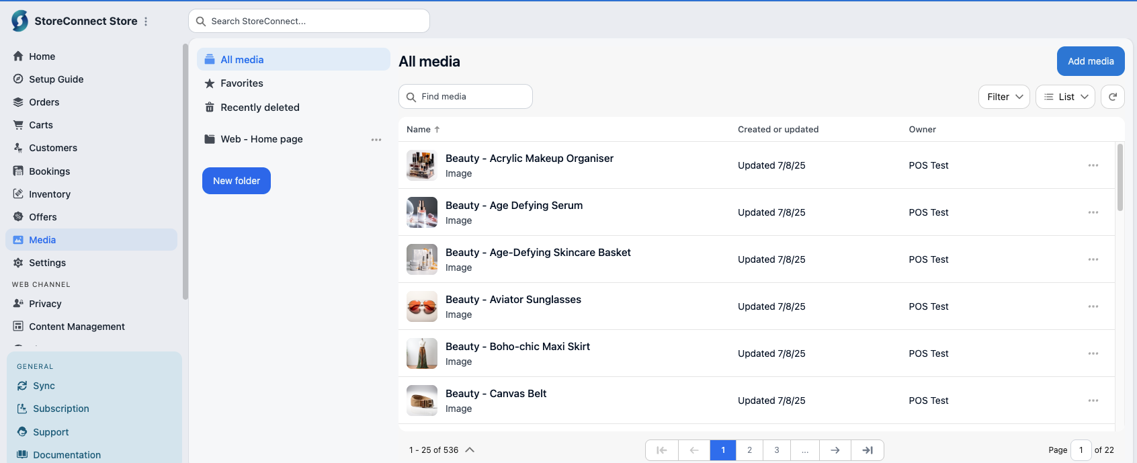Viewport: 1137px width, 463px height.
Task: Click the Home icon in sidebar
Action: pos(18,56)
